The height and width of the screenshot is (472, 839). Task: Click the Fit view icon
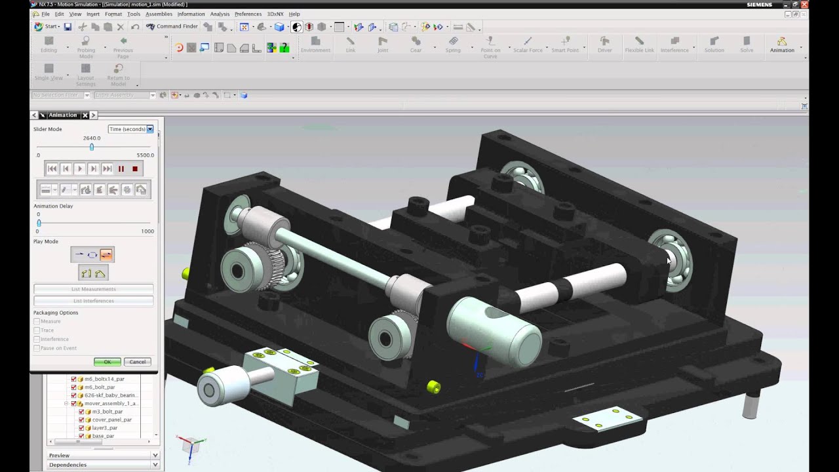[244, 27]
